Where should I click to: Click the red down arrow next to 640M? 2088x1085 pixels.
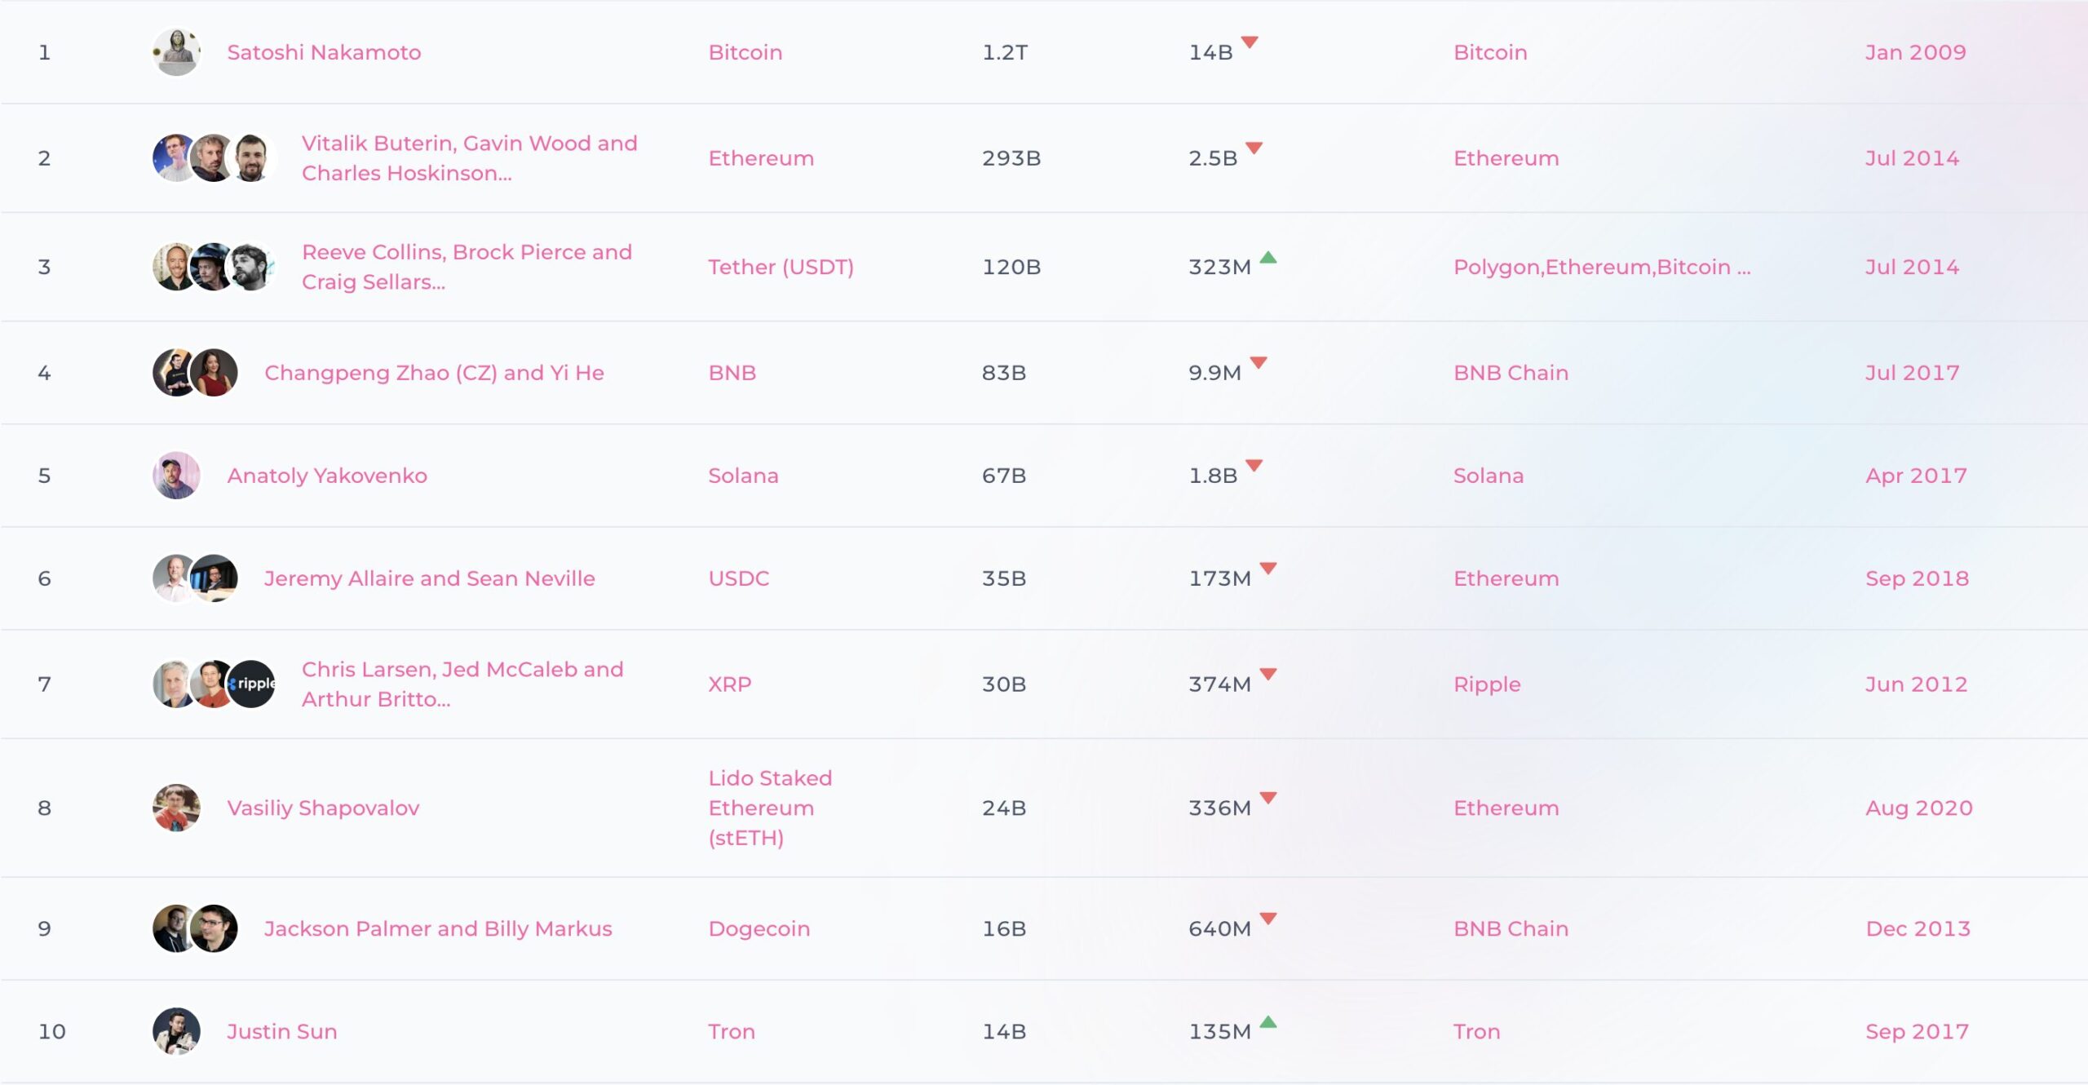tap(1268, 919)
